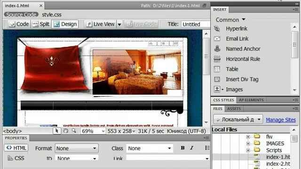
Task: Click the Hyperlink icon in Insert panel
Action: 217,29
